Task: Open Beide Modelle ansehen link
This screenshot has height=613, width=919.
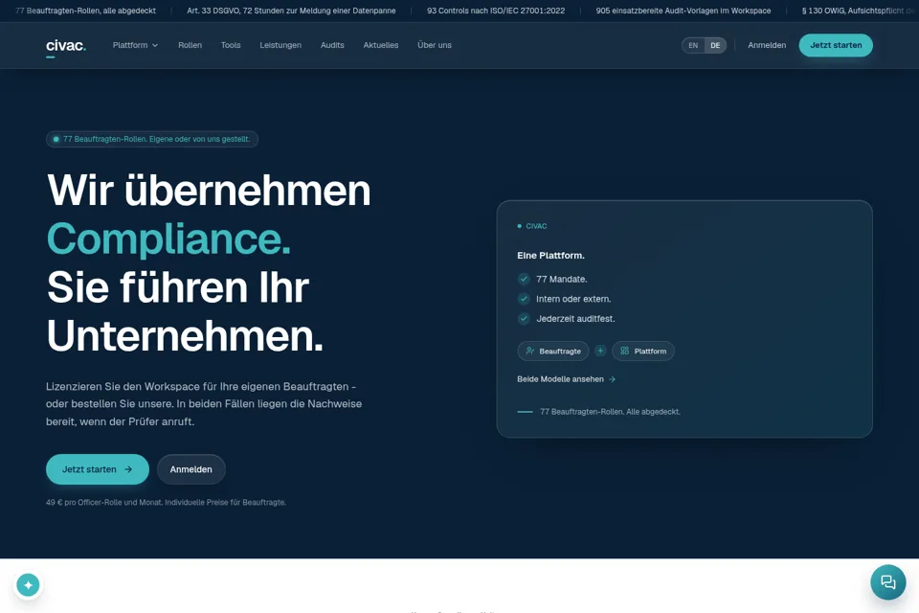Action: (566, 379)
